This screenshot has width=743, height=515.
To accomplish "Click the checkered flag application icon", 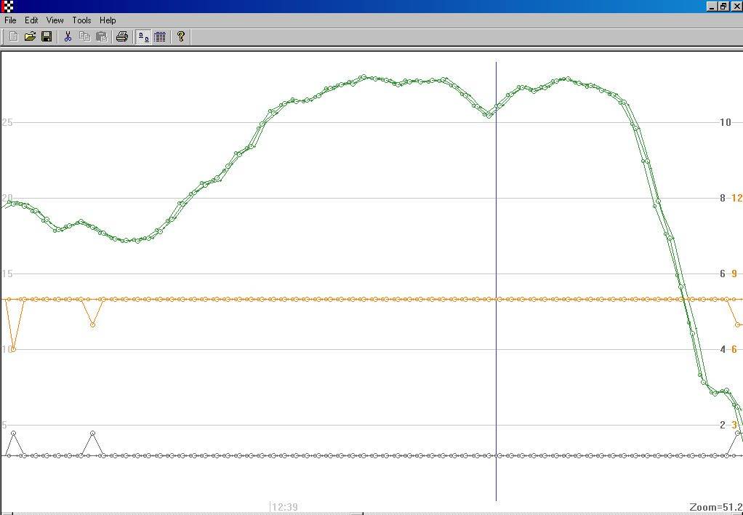I will click(x=7, y=6).
